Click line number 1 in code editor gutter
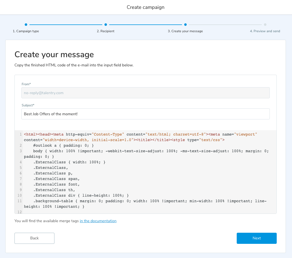Viewport: 292px width, 258px height. click(21, 134)
